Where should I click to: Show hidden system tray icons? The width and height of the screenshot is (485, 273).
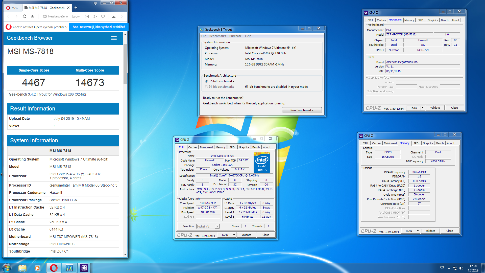(449, 268)
